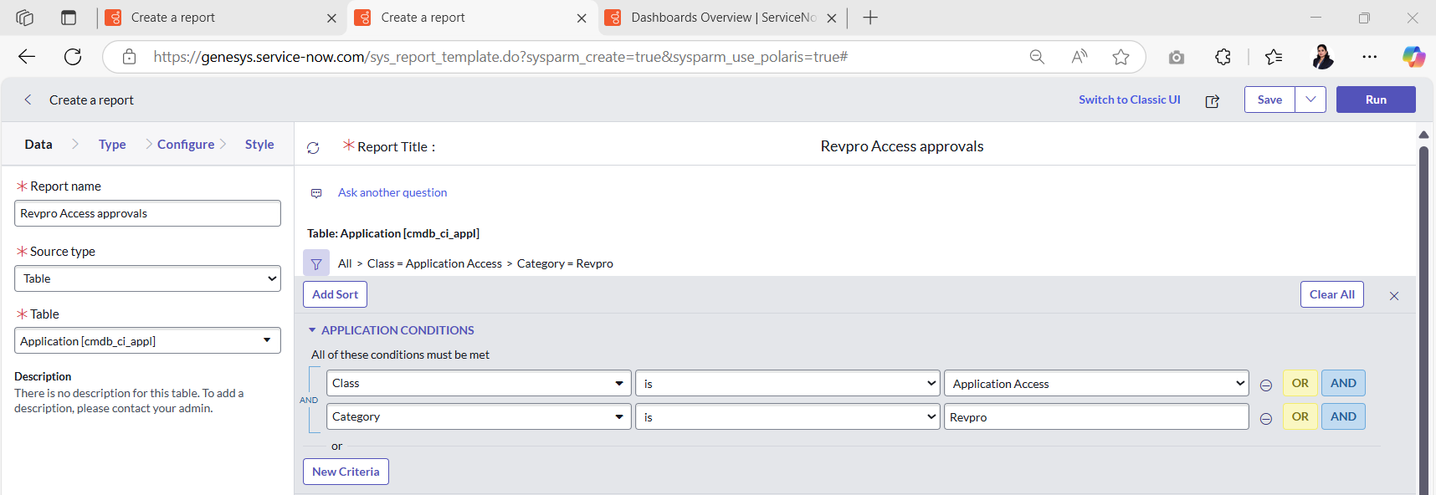
Task: Switch to the Data tab
Action: [38, 144]
